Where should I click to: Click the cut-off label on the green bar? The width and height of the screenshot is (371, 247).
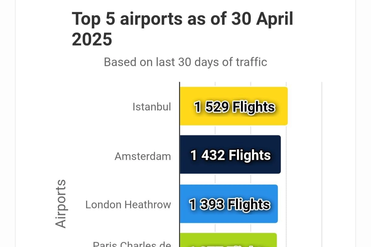coord(228,245)
